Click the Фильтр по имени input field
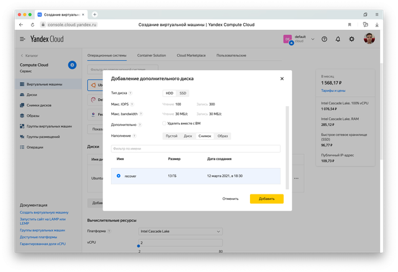This screenshot has height=272, width=398. (x=195, y=148)
